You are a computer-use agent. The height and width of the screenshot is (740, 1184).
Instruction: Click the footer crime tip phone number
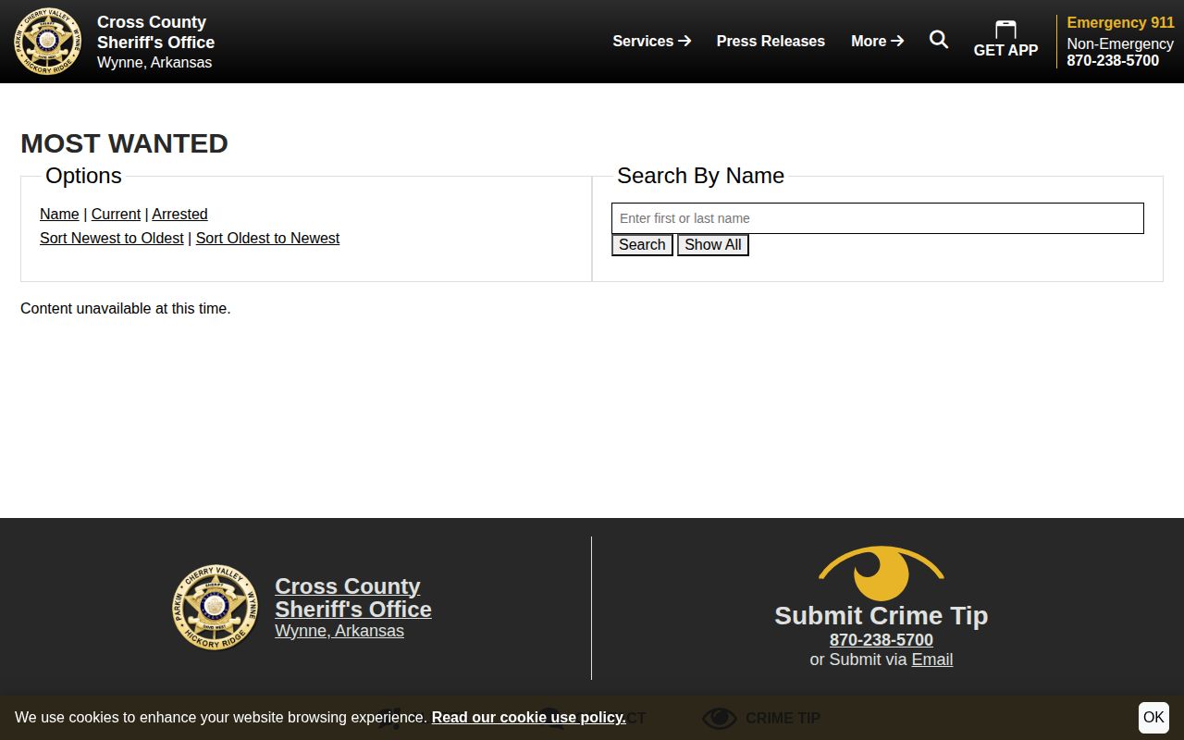pyautogui.click(x=882, y=640)
